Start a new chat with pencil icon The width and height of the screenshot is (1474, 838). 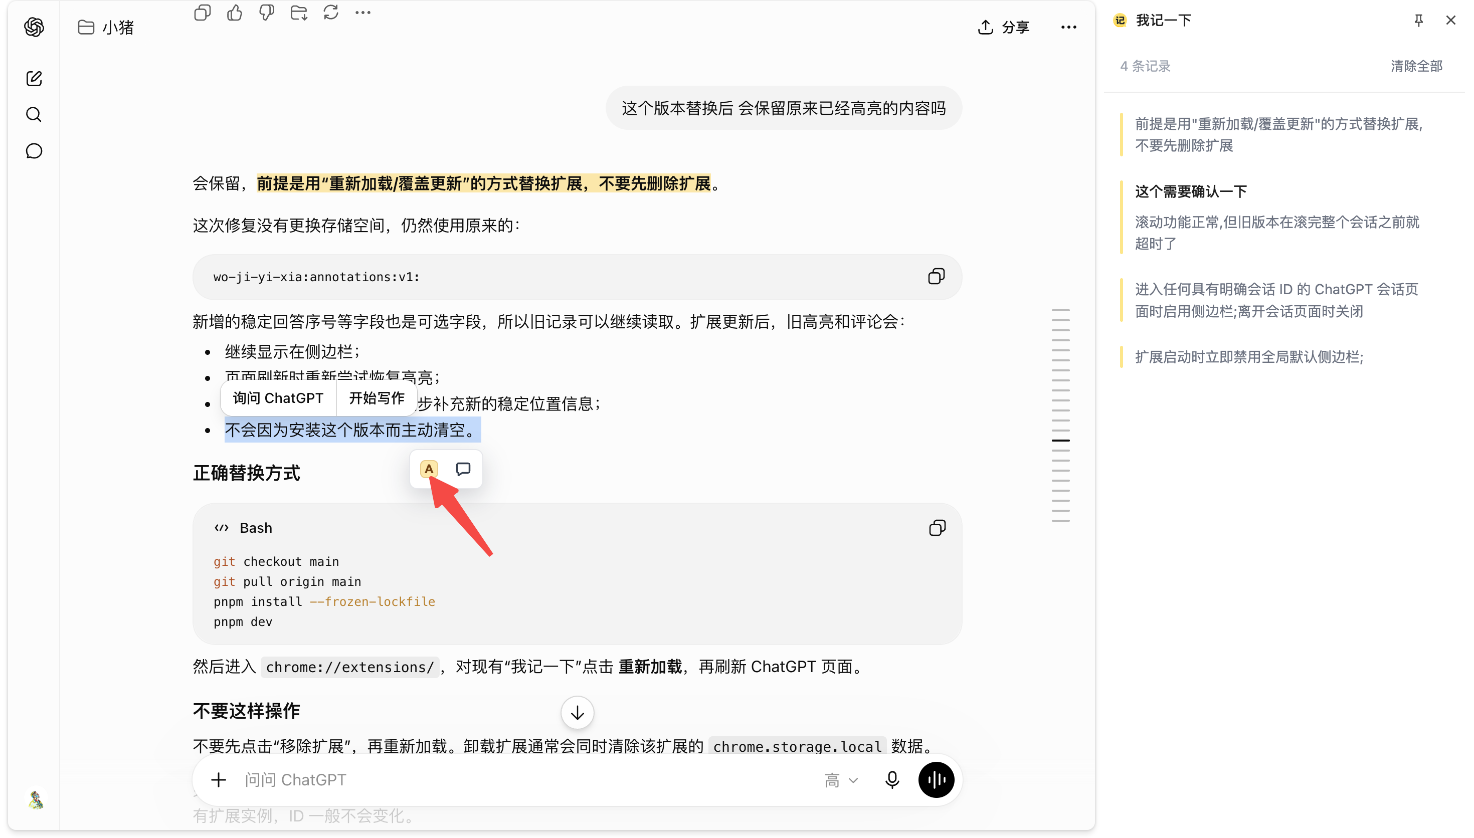[x=34, y=78]
